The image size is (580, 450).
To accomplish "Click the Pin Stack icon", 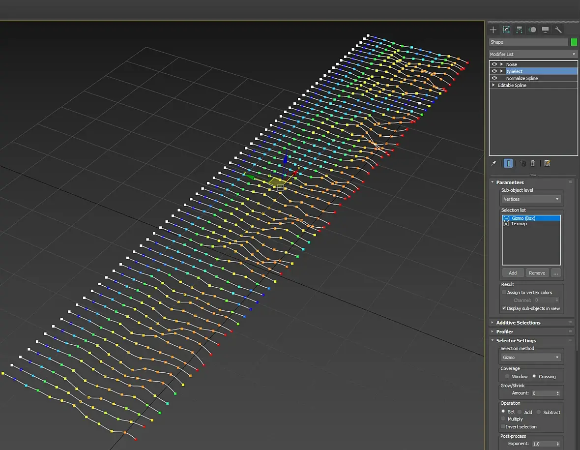I will 493,163.
